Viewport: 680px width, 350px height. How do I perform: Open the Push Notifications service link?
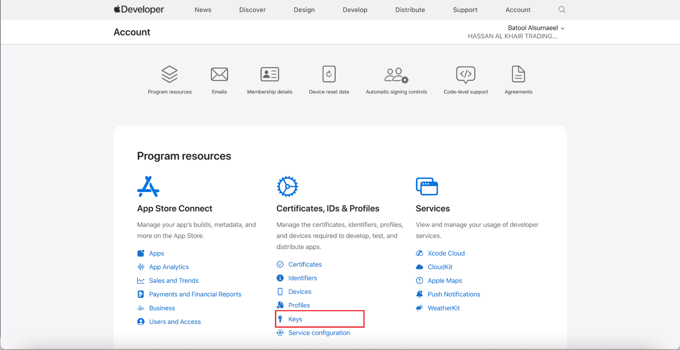453,294
